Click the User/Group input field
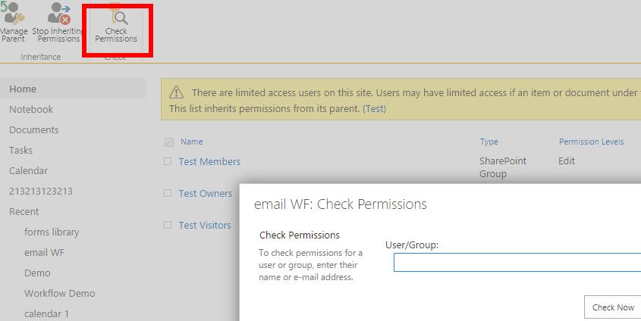641x321 pixels. 516,263
